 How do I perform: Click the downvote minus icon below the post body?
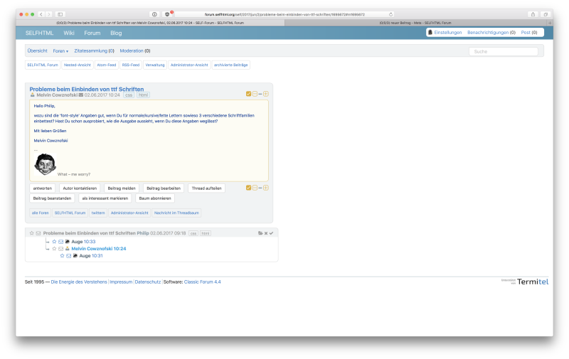(x=255, y=188)
